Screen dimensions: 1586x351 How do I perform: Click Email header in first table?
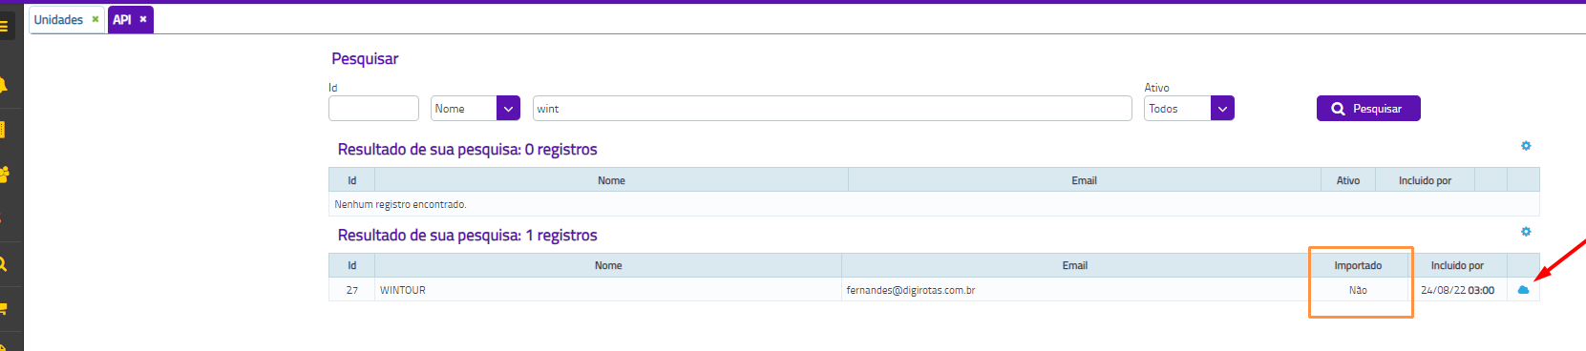[x=1084, y=180]
